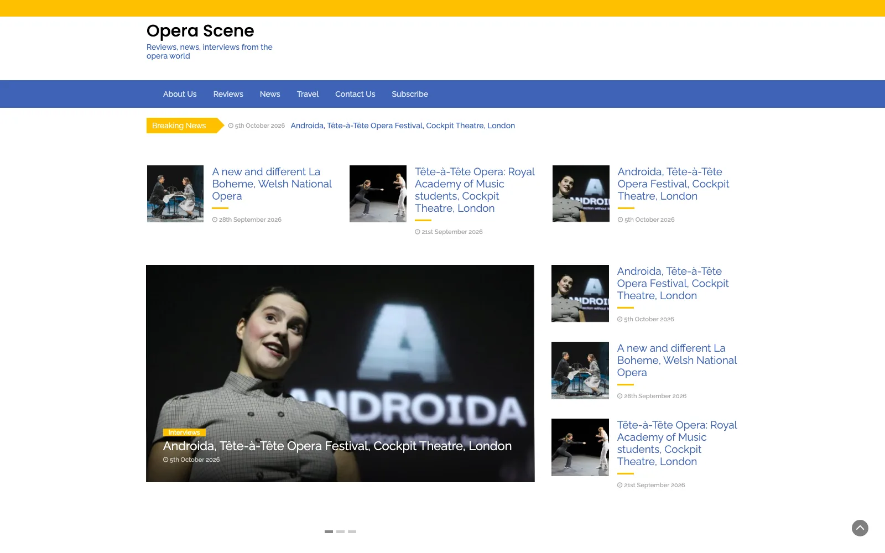Click the site tagline 'Reviews, news, interviews'

coord(209,51)
